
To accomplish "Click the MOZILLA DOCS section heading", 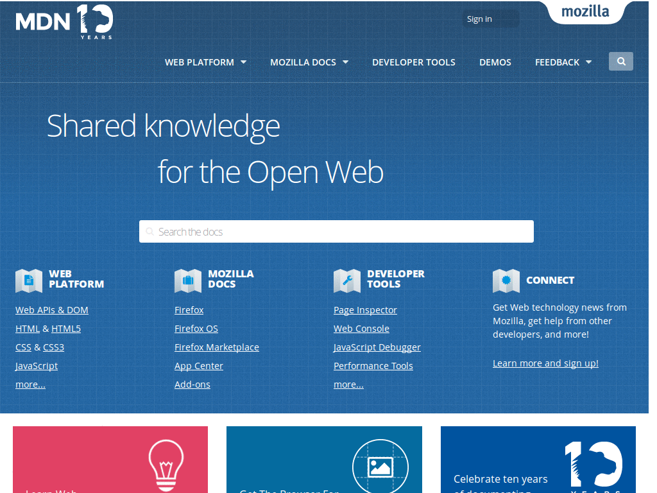I will [231, 279].
